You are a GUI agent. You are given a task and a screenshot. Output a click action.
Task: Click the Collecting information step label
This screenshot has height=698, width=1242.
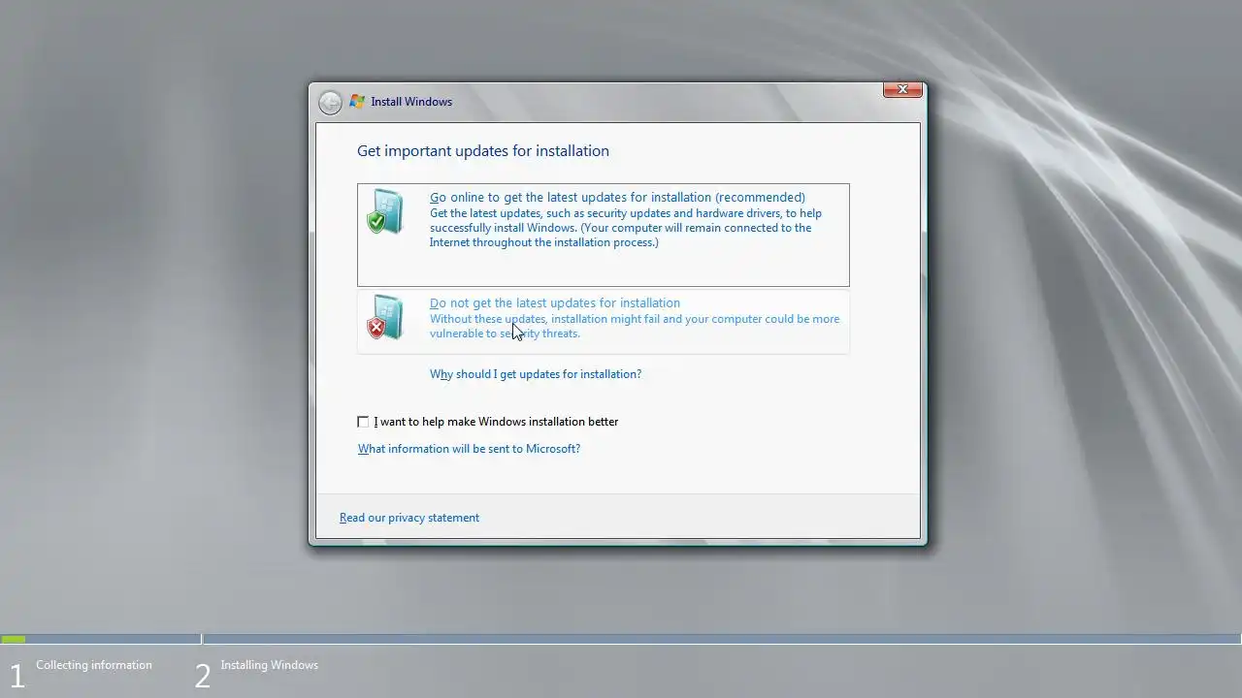click(x=94, y=665)
